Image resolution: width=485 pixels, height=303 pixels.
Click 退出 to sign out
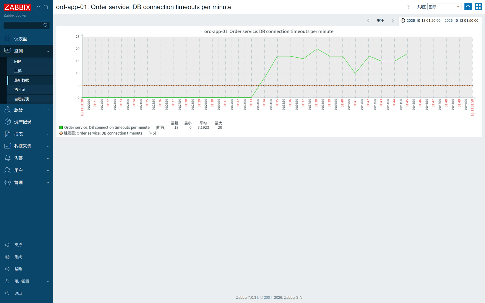tap(27, 293)
